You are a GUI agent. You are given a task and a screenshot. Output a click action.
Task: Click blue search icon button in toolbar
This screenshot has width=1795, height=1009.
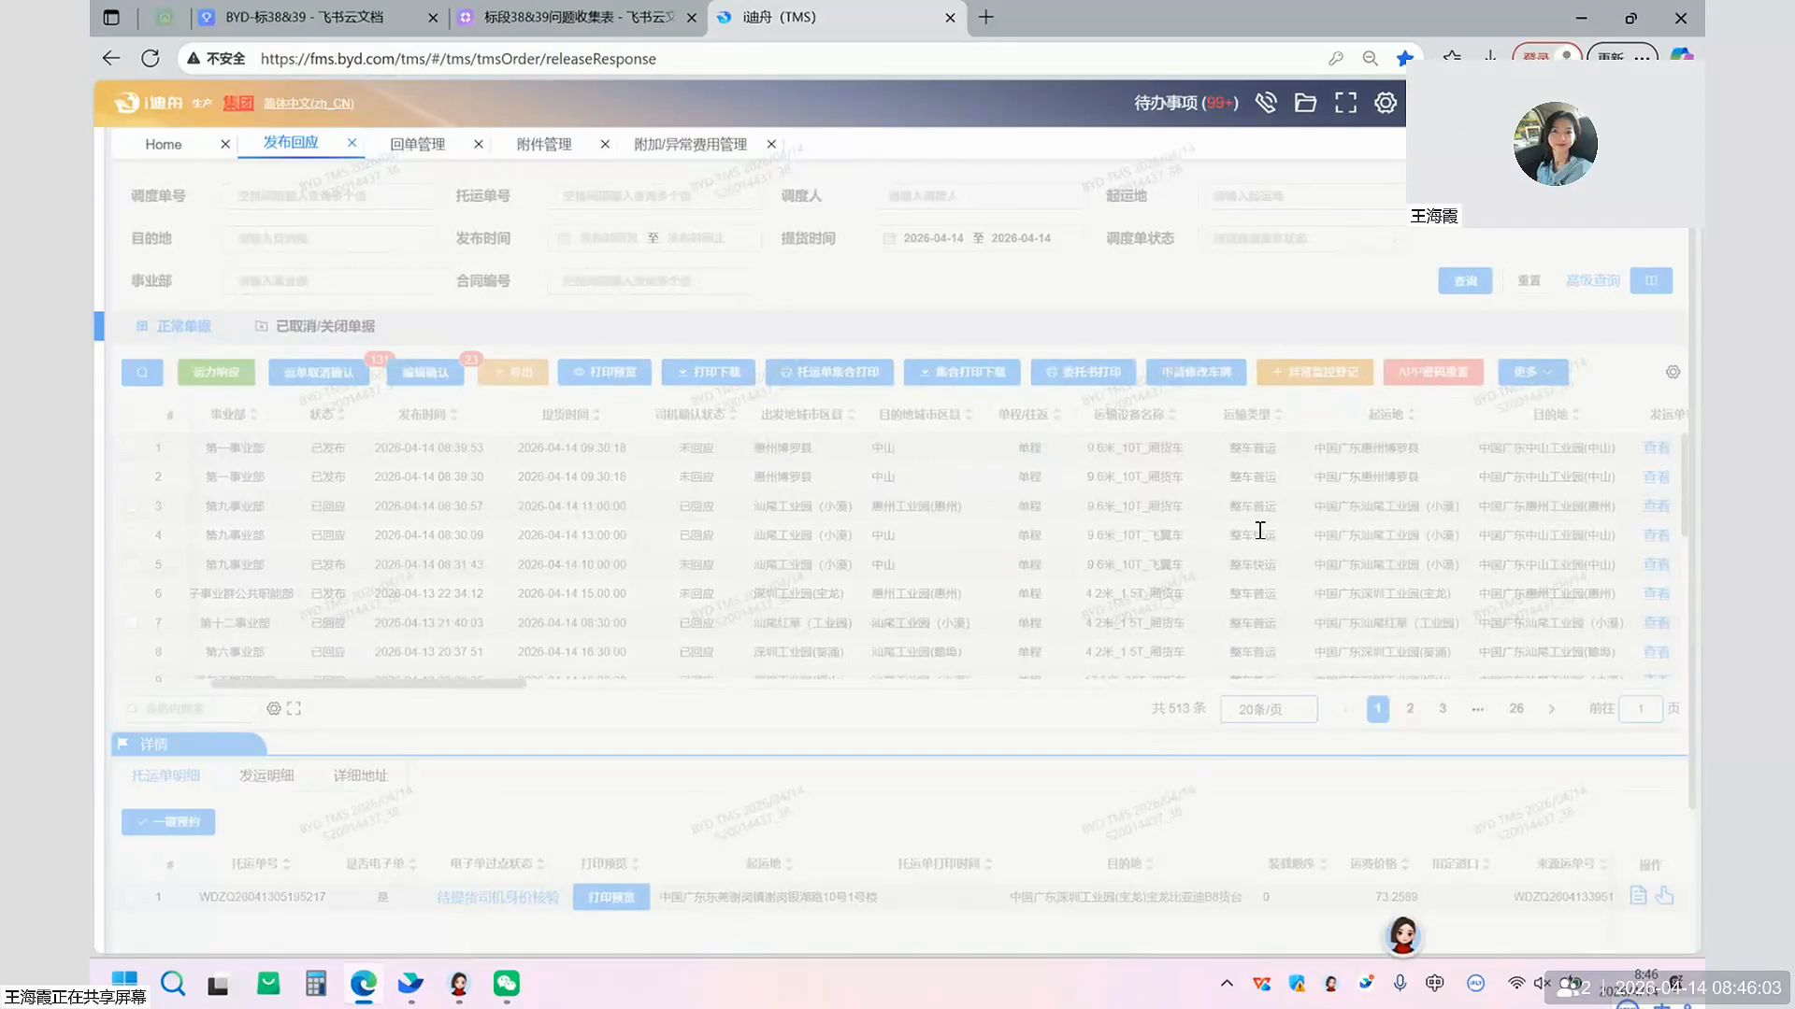click(142, 372)
